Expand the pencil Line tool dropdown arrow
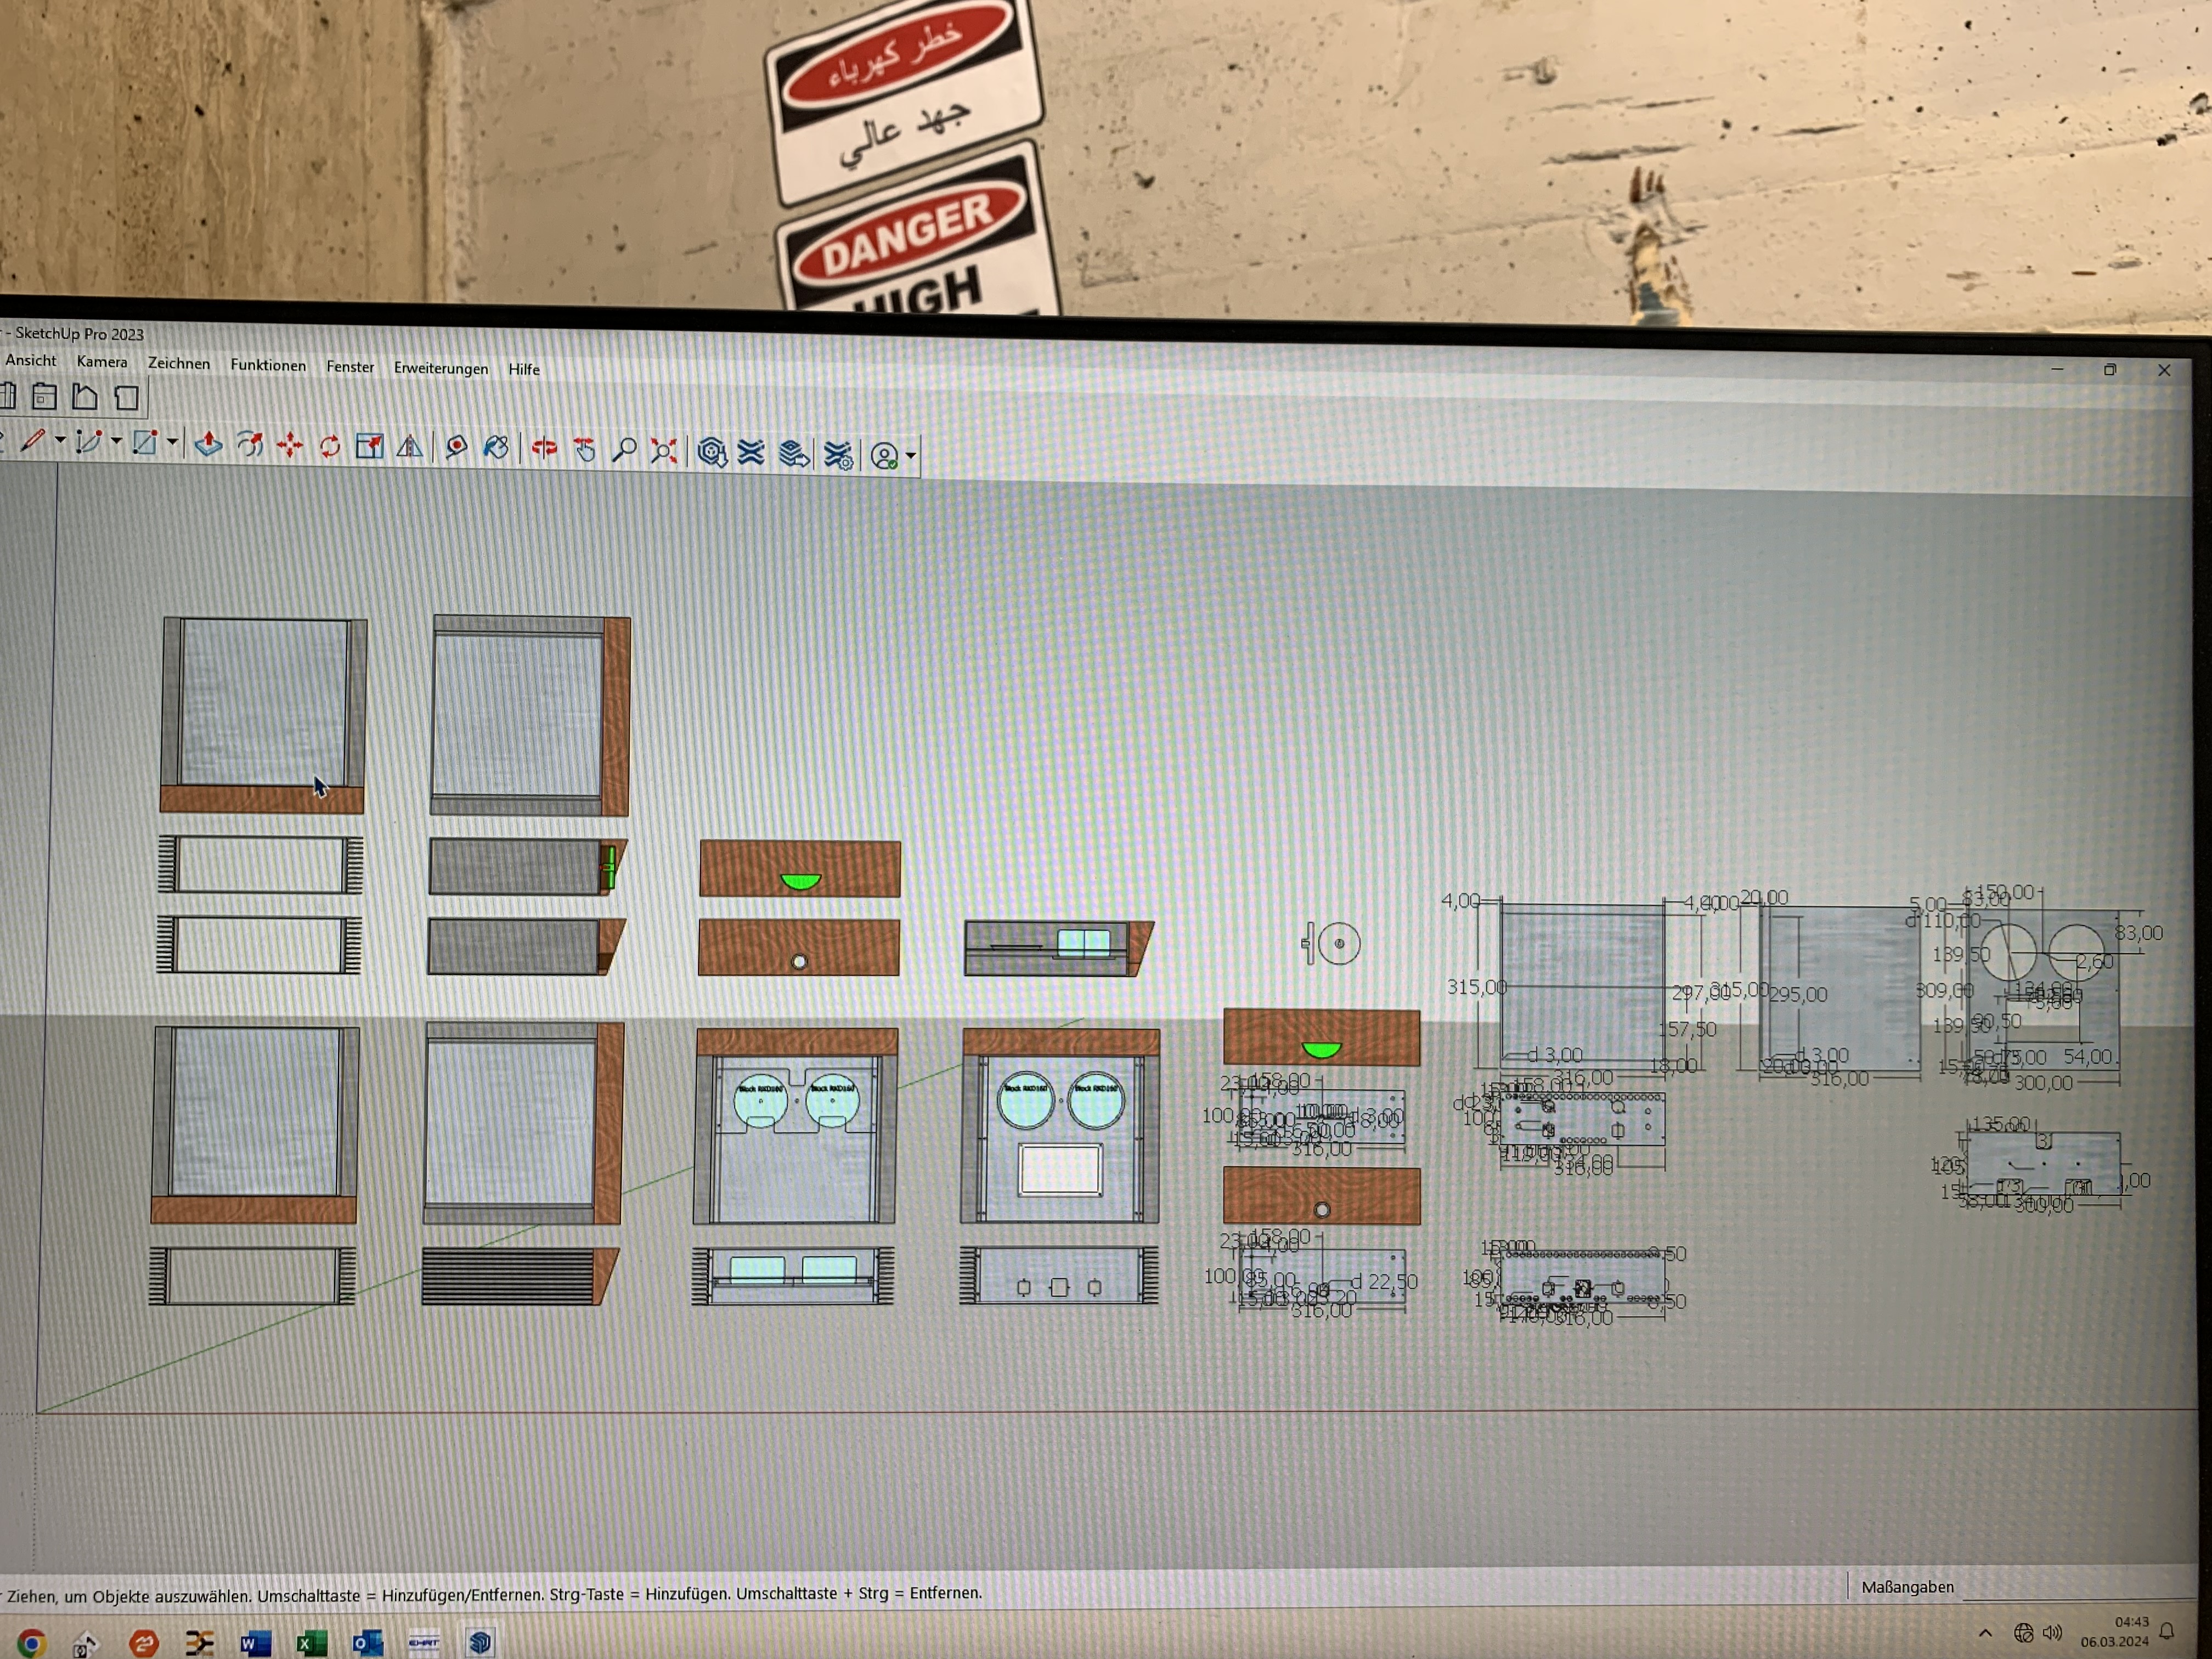This screenshot has width=2212, height=1659. click(x=60, y=441)
